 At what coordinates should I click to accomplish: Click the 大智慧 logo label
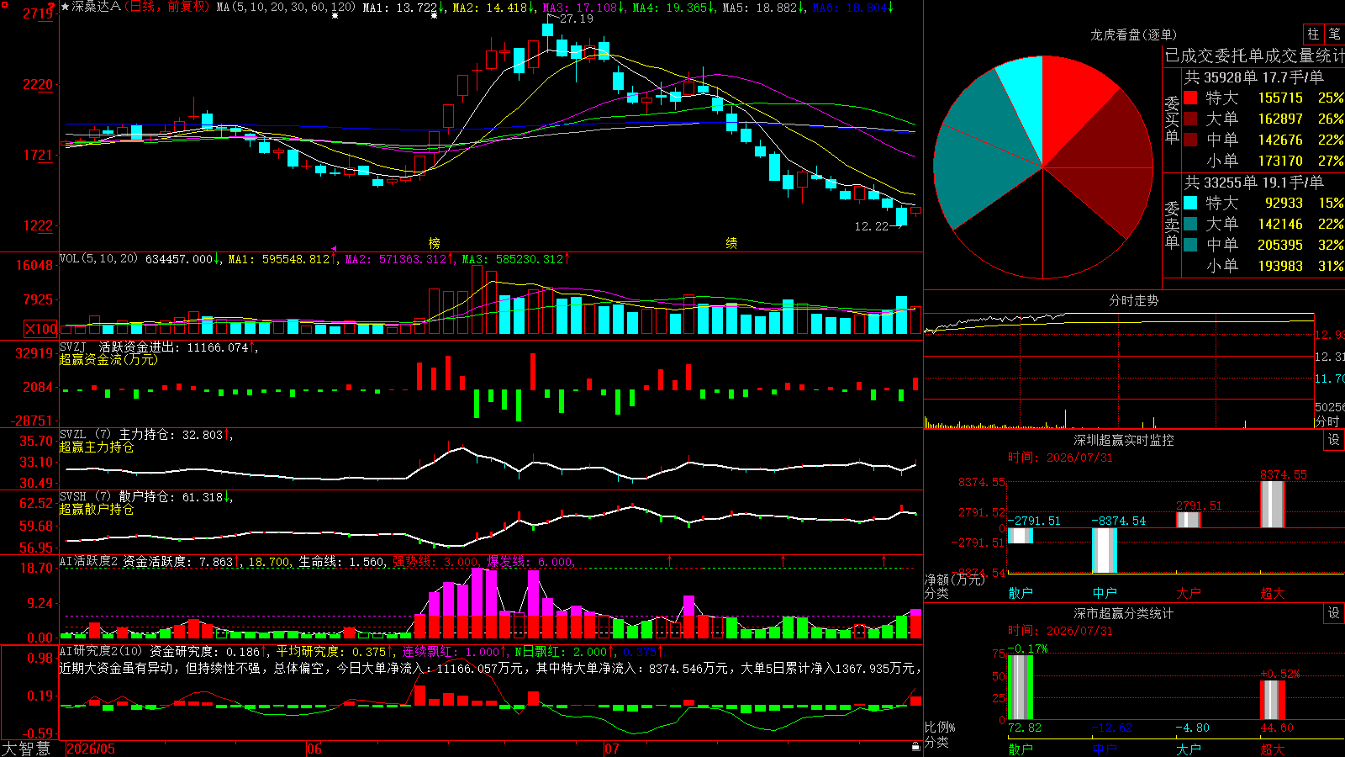[x=26, y=749]
